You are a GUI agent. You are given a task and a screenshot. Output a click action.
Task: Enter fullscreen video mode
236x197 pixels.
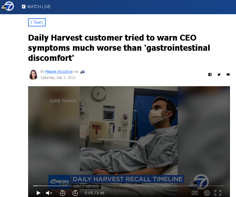218,193
